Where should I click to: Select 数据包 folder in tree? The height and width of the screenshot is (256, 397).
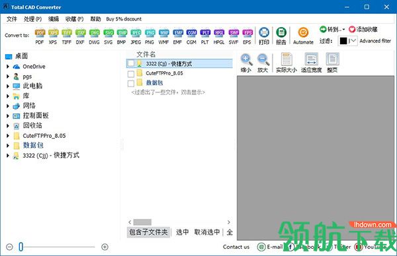pos(33,145)
